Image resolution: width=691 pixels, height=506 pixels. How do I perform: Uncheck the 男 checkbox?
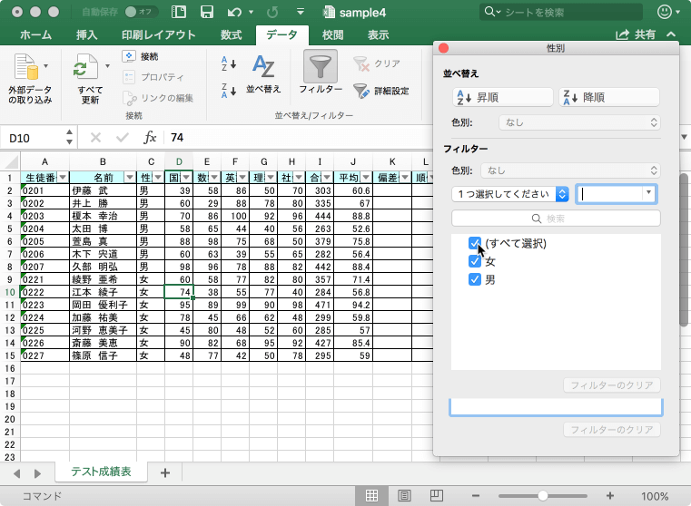coord(475,279)
